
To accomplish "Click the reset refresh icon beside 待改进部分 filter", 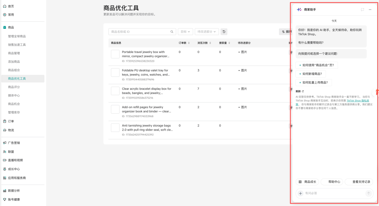I will (x=224, y=32).
